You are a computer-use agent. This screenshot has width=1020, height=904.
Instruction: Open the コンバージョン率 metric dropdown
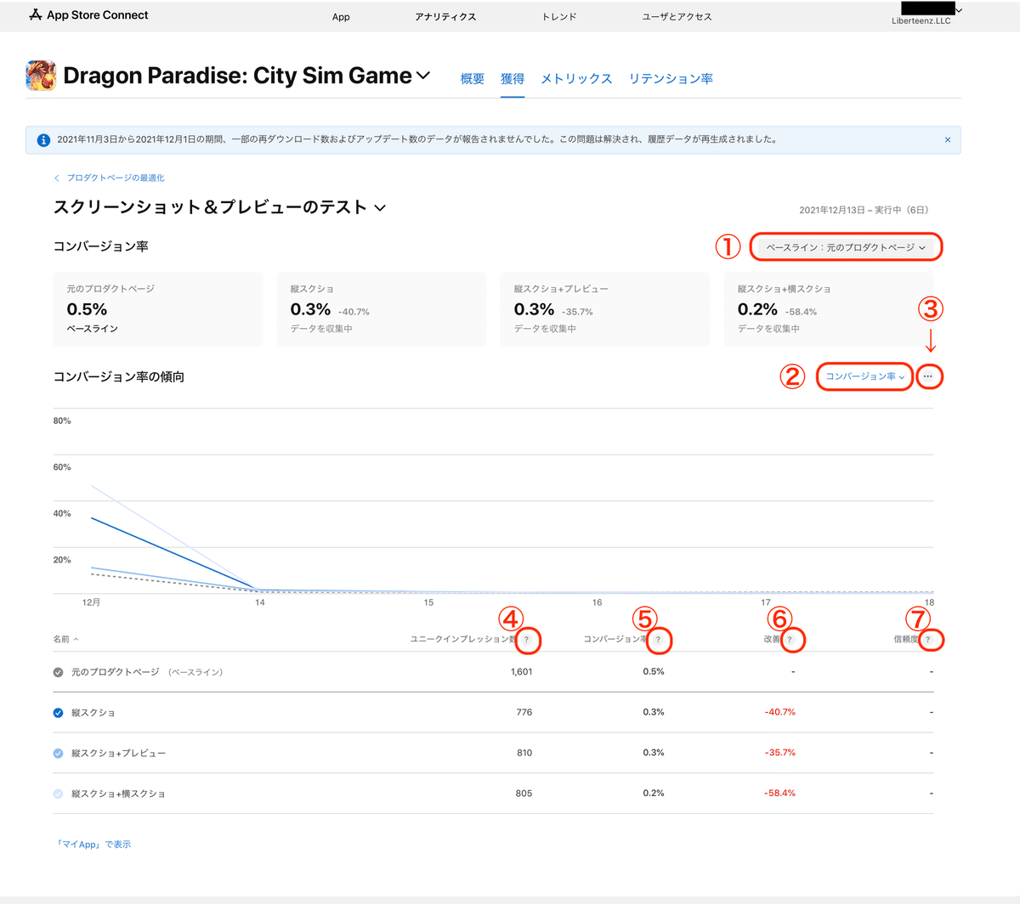864,376
